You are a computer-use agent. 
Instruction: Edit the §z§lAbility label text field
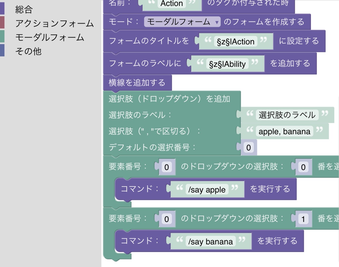coord(227,64)
